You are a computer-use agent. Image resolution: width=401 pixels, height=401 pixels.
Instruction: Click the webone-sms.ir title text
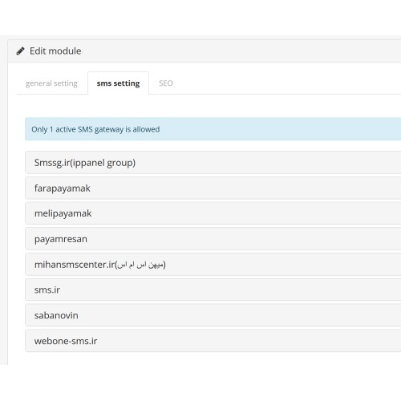click(x=66, y=341)
